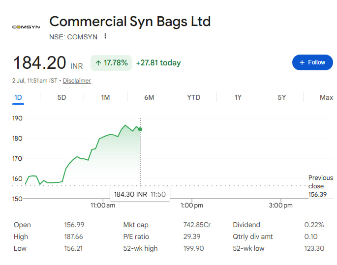Switch to the 1Y chart range
Viewport: 337px width, 265px height.
[x=238, y=97]
